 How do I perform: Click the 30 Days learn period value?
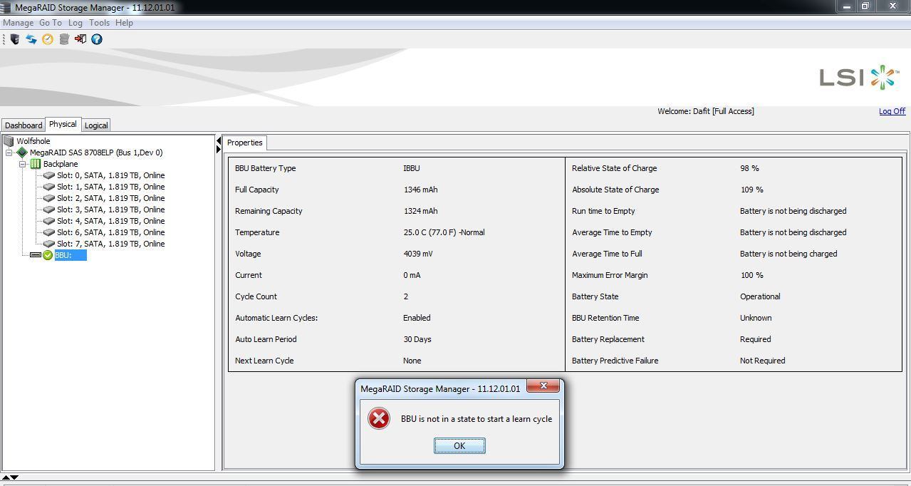(417, 339)
